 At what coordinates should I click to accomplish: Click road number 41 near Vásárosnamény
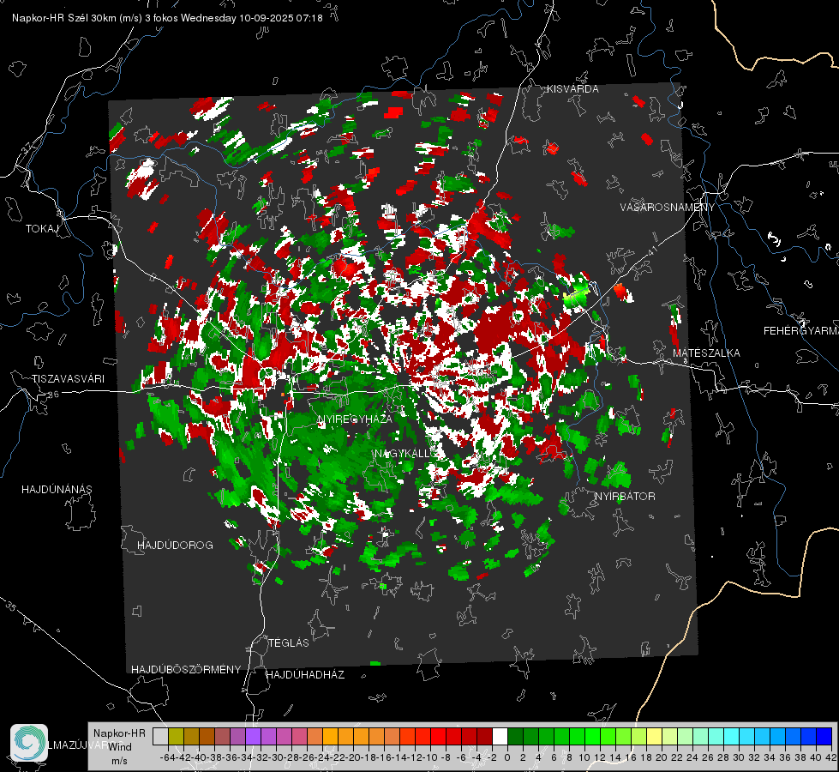pyautogui.click(x=651, y=250)
